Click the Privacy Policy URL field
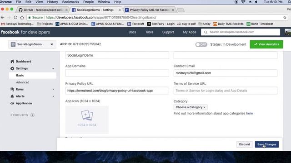This screenshot has height=163, width=291. (117, 91)
